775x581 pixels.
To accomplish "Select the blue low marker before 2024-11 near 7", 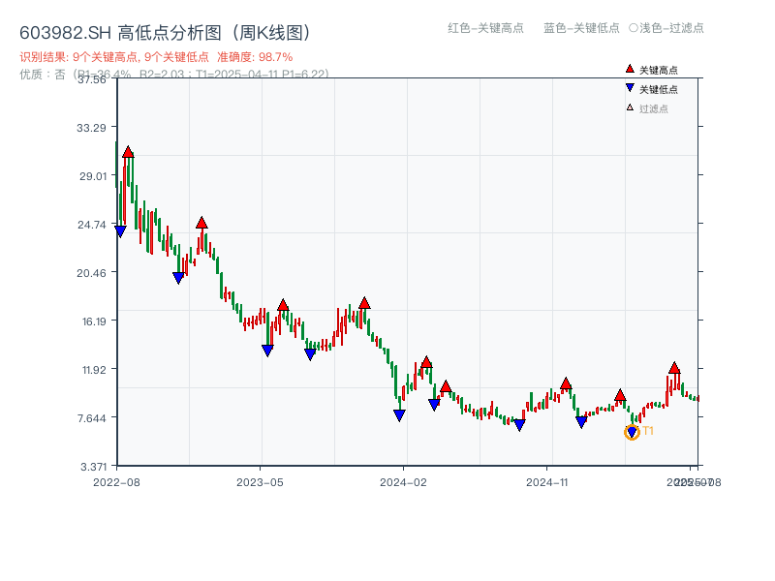I will pyautogui.click(x=519, y=425).
